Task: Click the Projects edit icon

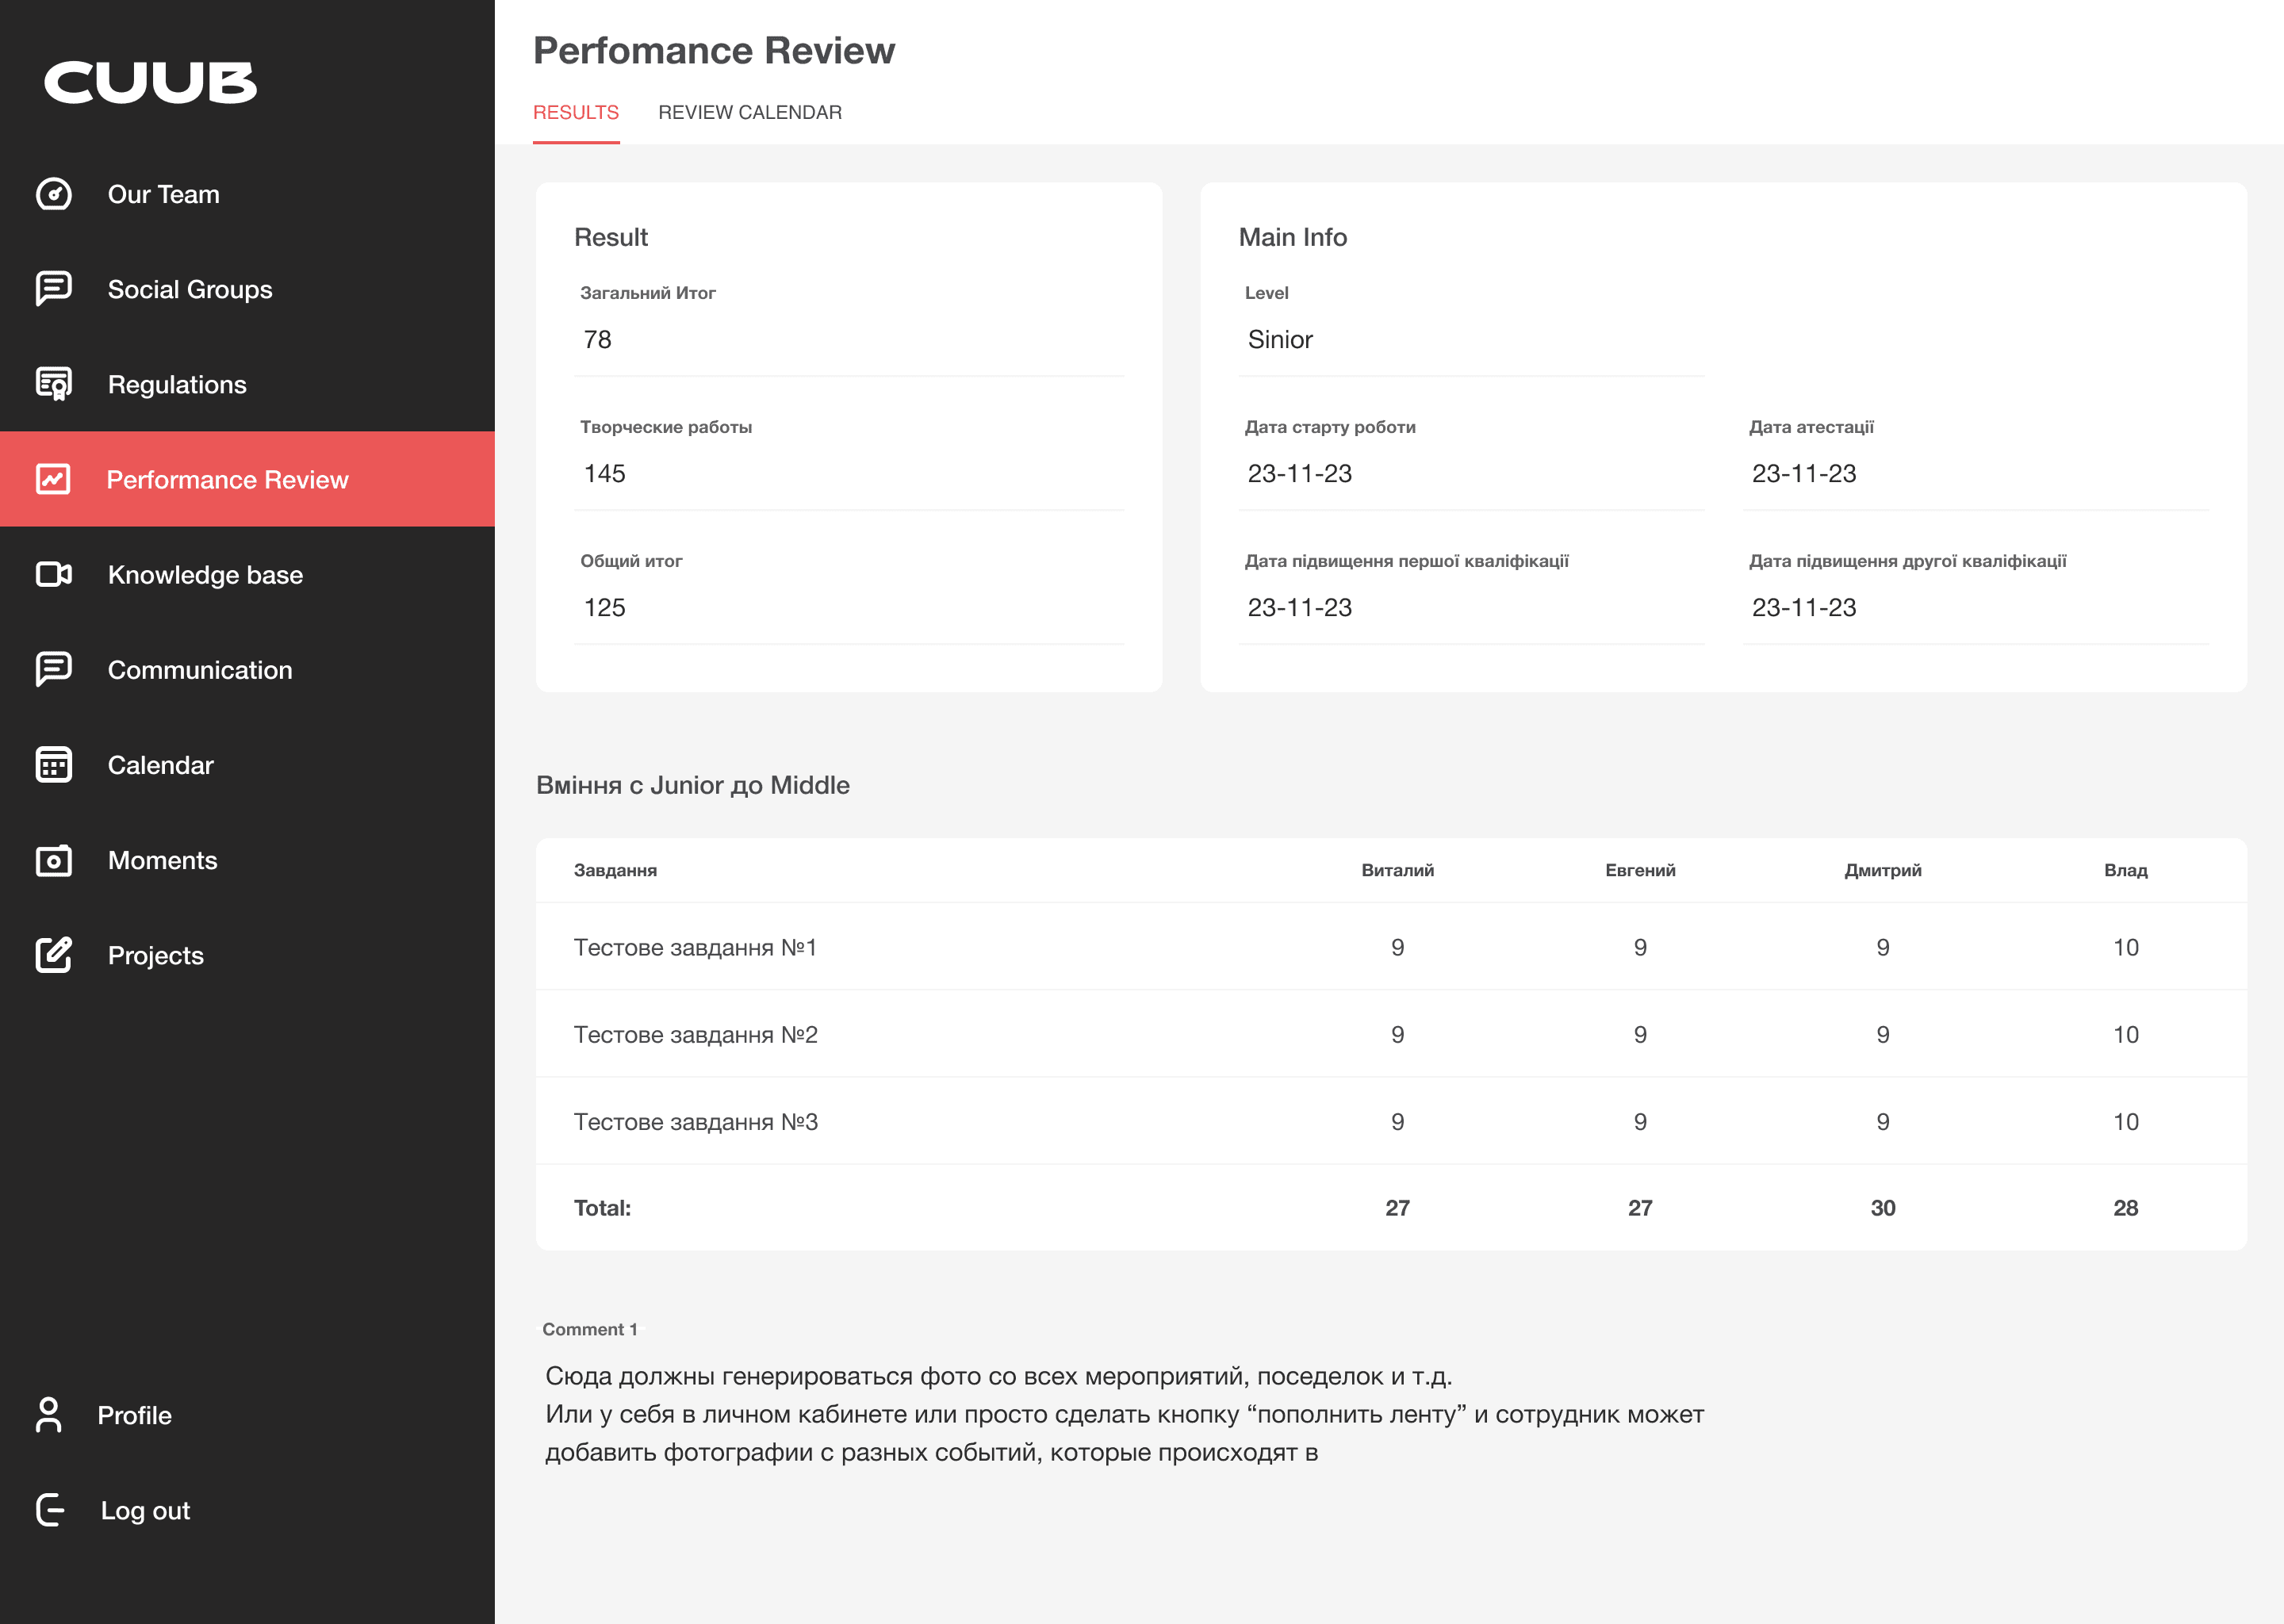Action: [53, 955]
